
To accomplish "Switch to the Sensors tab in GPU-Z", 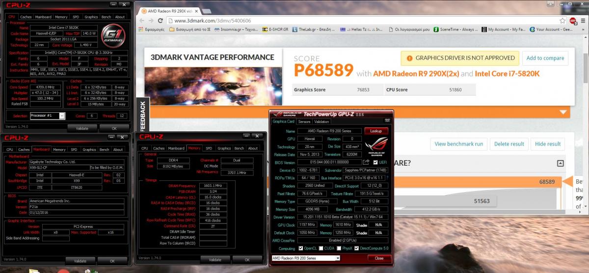I will 304,122.
